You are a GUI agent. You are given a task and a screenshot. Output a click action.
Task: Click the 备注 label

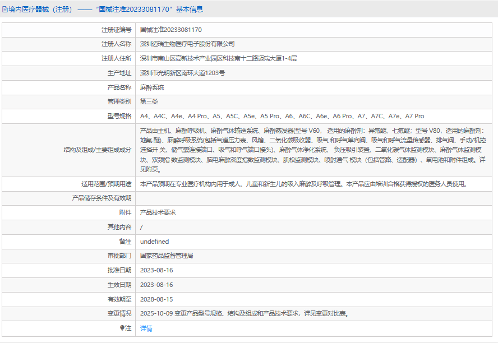(x=126, y=242)
